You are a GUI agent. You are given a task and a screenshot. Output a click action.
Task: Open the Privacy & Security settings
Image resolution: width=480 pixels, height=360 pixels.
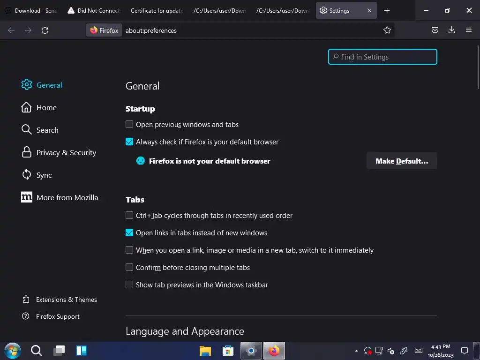[x=59, y=152]
